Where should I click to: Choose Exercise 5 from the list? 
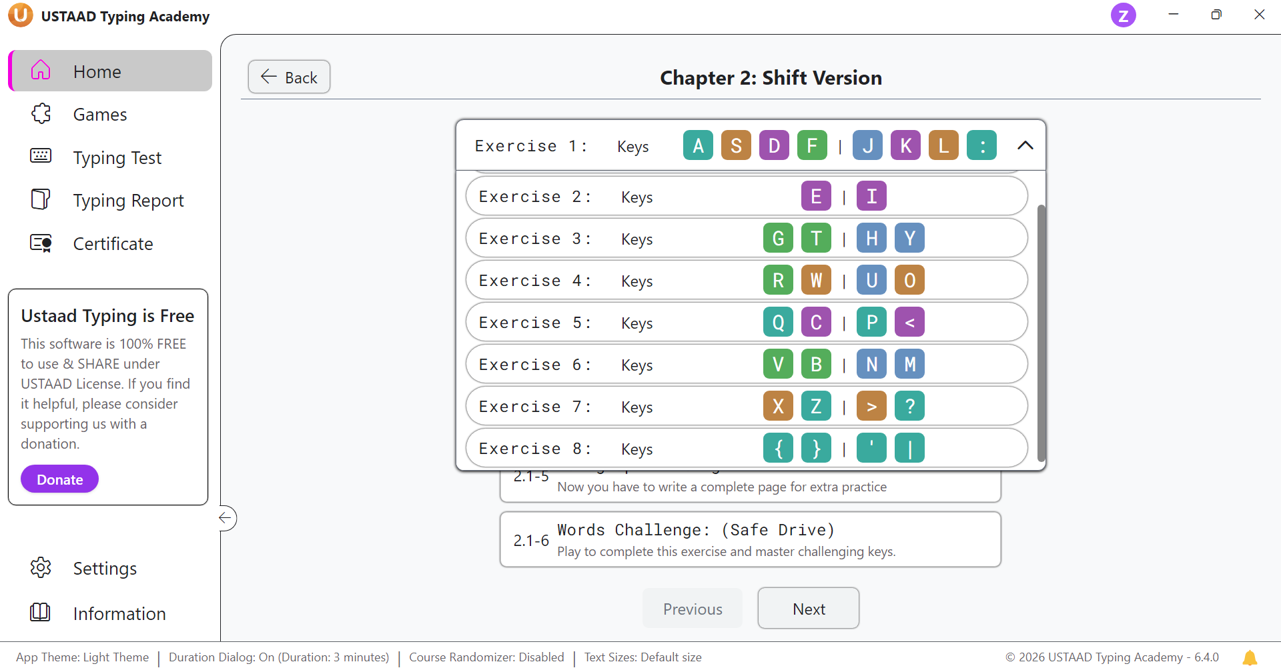(x=746, y=323)
